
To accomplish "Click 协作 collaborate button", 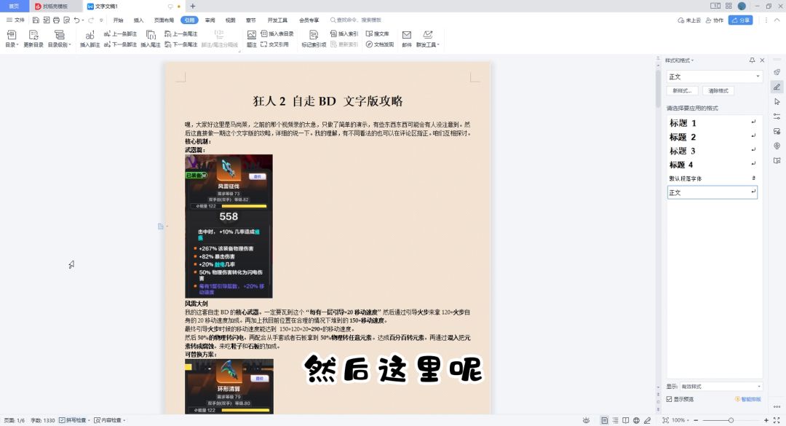I will [715, 20].
